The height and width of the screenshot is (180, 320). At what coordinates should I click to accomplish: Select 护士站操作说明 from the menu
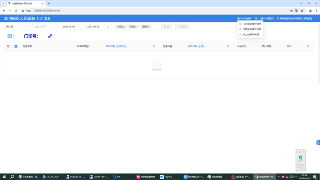[250, 34]
